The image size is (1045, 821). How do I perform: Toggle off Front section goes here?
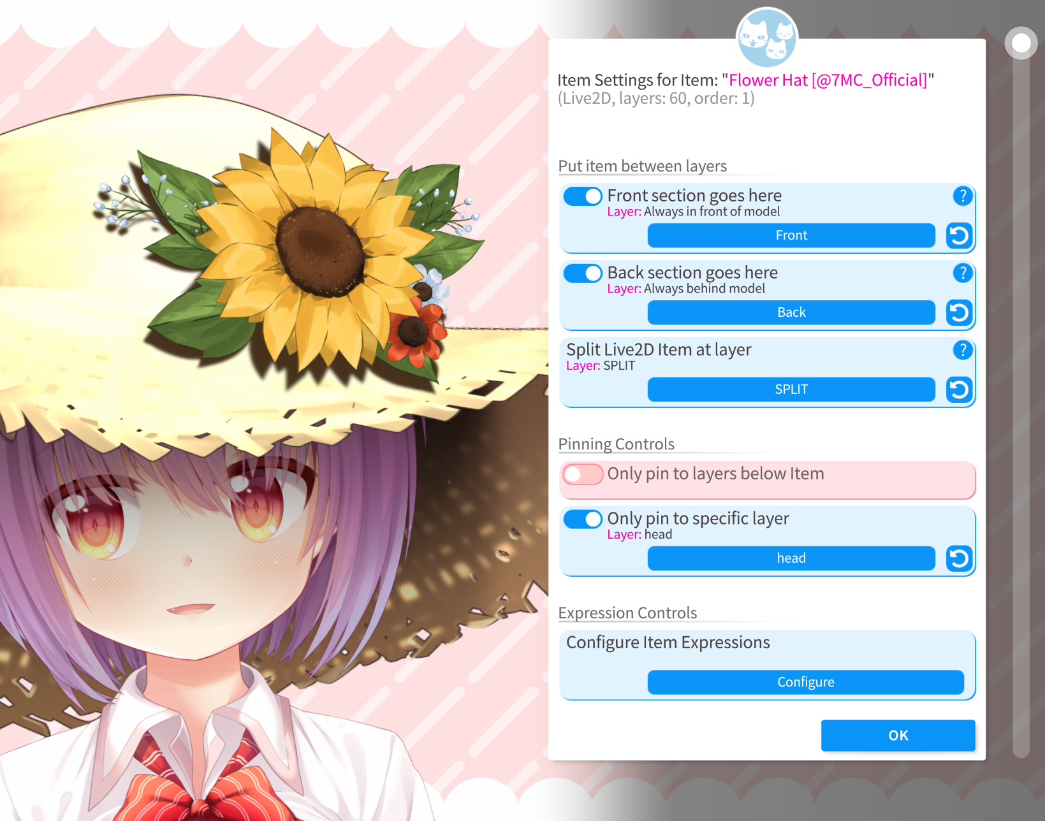(x=583, y=196)
